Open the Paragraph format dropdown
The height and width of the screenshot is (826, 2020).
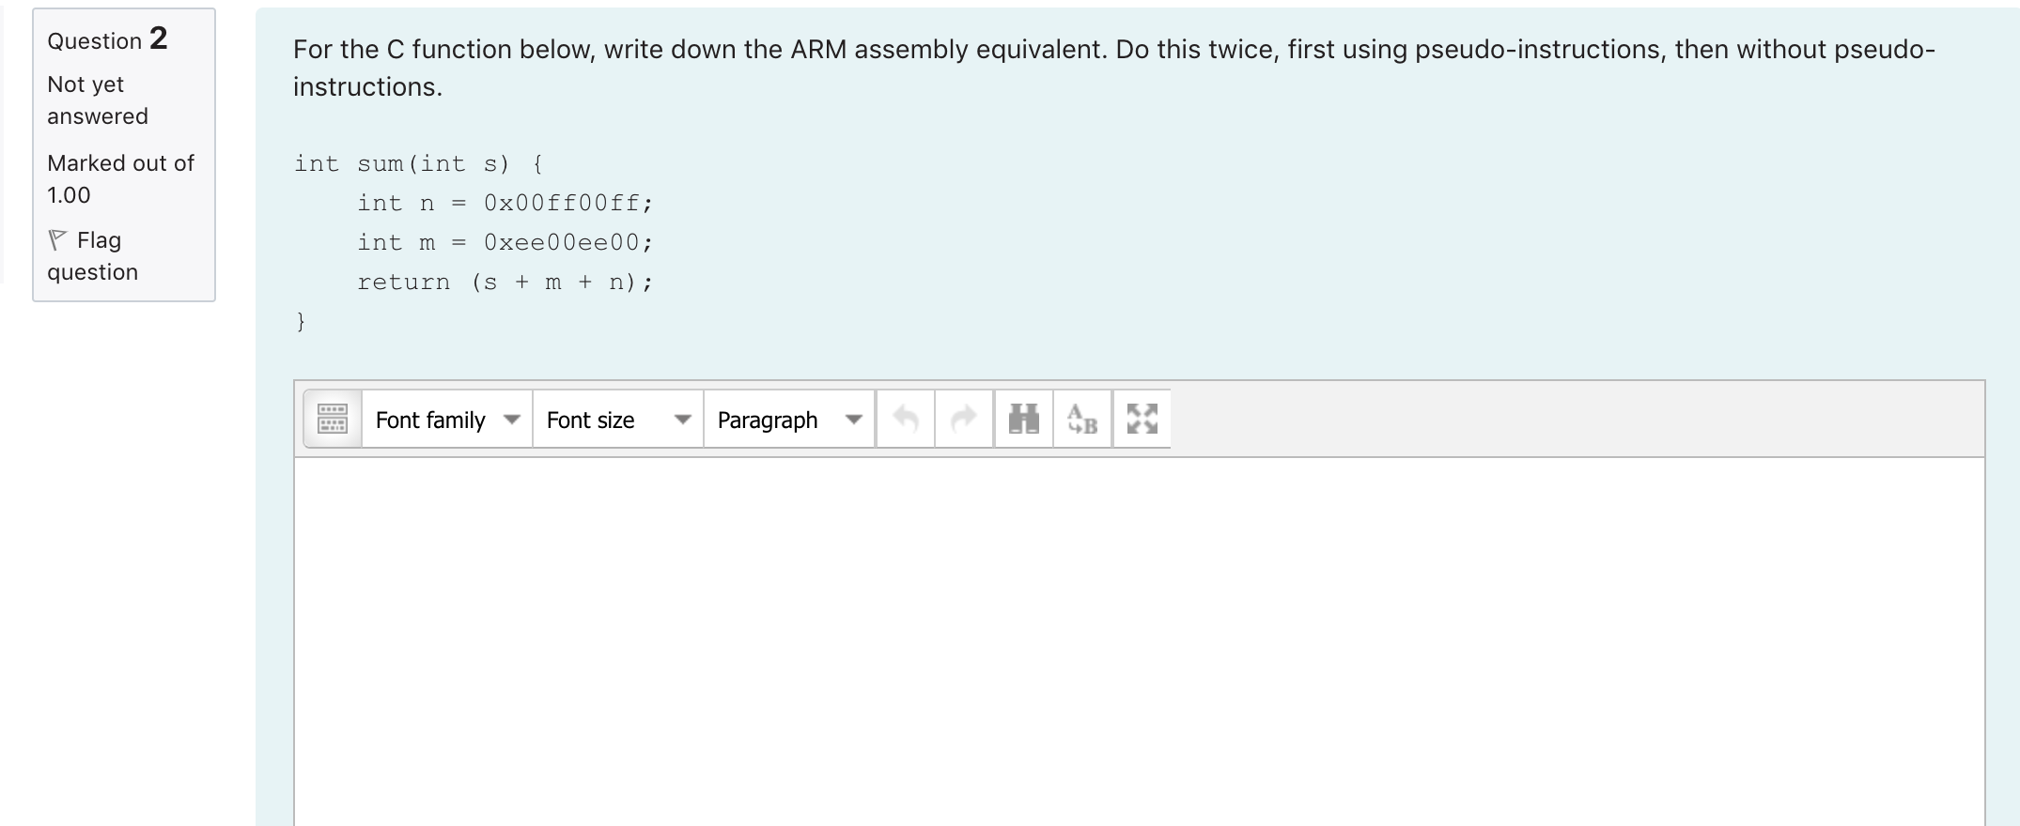click(x=787, y=420)
